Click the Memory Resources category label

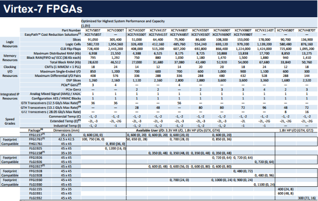pos(10,58)
